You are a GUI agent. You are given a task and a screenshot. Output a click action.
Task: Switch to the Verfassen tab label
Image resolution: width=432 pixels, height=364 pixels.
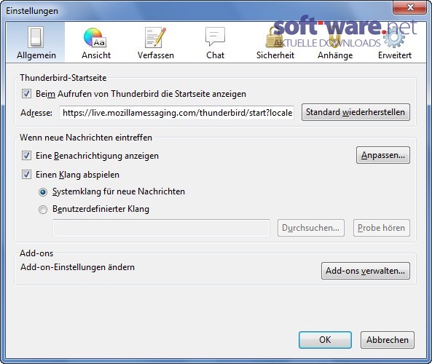coord(156,55)
